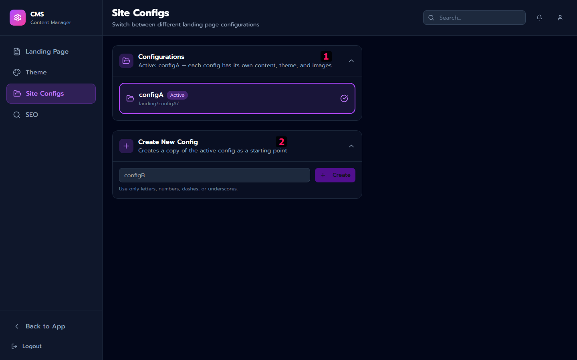
Task: Collapse the Configurations section chevron
Action: point(351,61)
